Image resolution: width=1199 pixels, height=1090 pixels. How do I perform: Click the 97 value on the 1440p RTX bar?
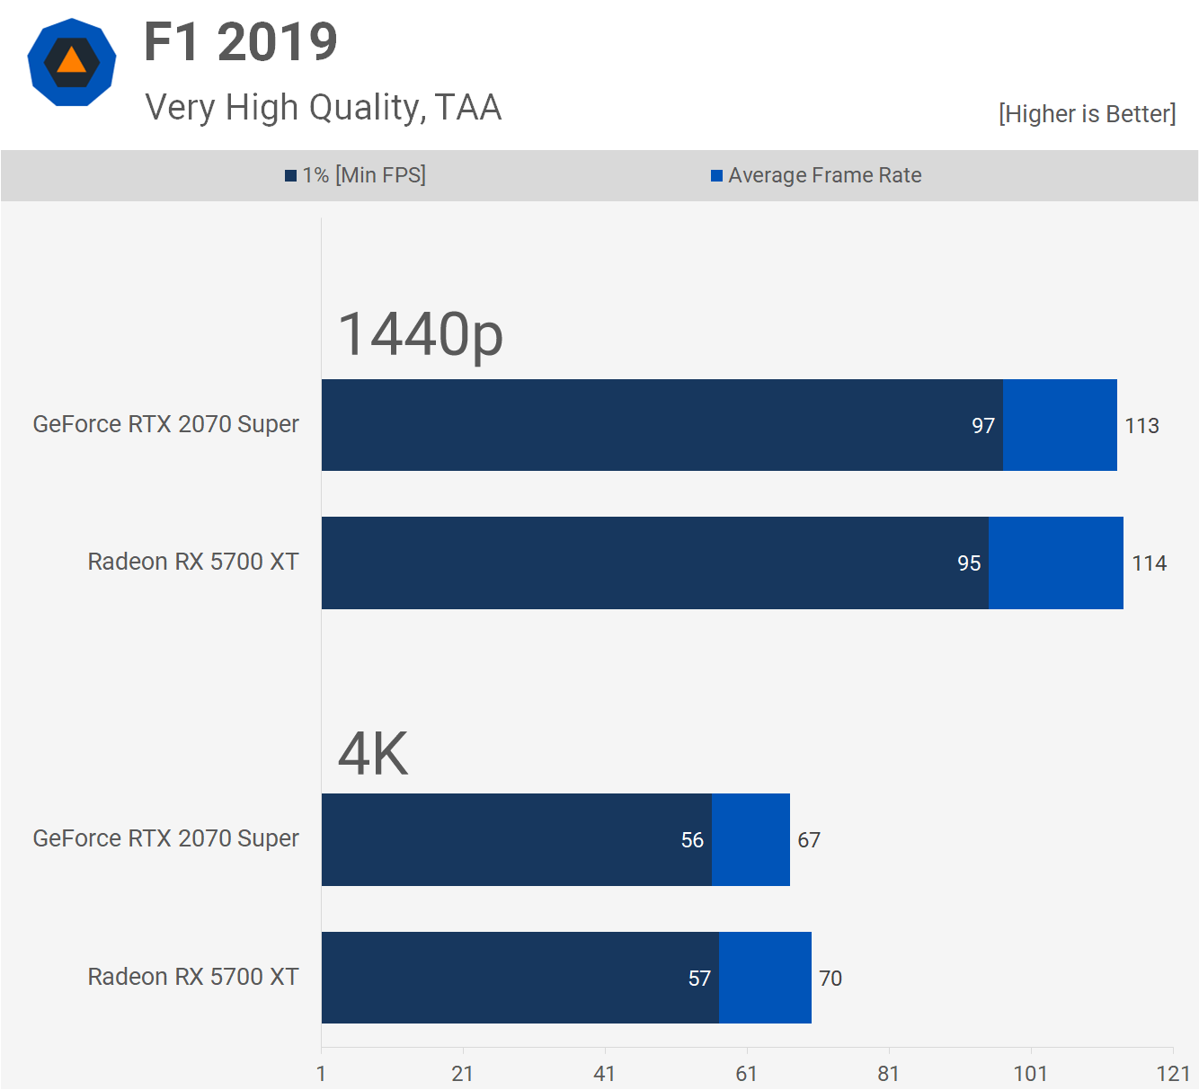click(982, 426)
